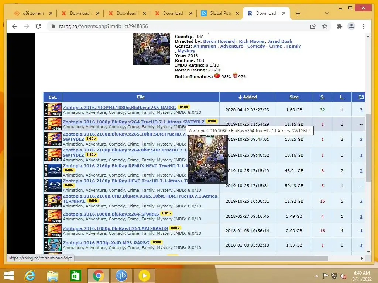The width and height of the screenshot is (378, 283).
Task: Open the tab search chevron
Action: tap(326, 13)
